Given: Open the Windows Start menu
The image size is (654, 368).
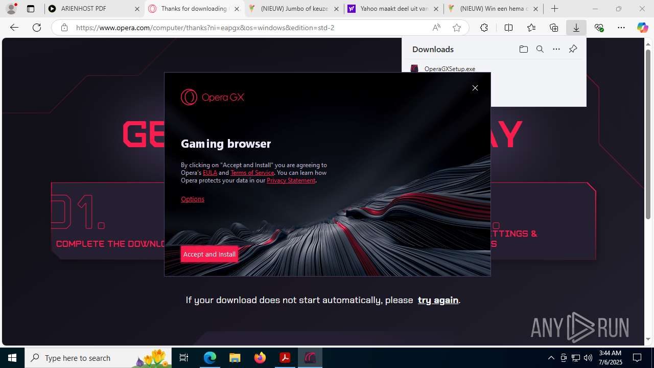Looking at the screenshot, I should (12, 358).
